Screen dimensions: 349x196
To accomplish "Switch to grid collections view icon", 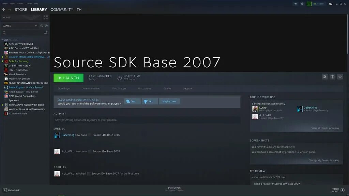I will [x=46, y=17].
